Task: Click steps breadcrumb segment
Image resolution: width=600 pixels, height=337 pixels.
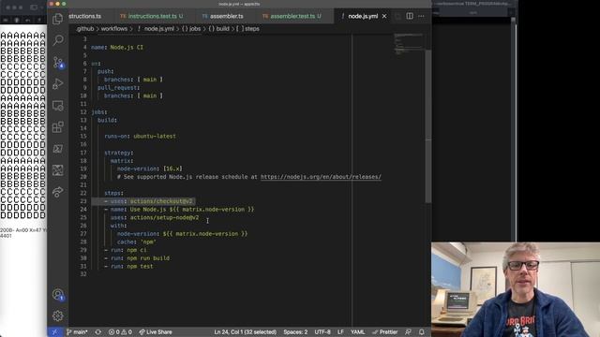Action: [247, 29]
